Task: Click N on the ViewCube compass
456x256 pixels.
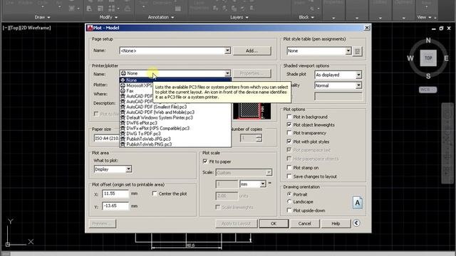Action: (x=428, y=41)
